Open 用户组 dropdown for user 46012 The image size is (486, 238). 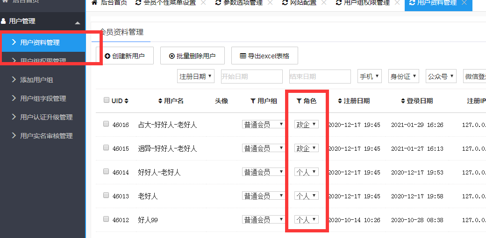pyautogui.click(x=264, y=219)
